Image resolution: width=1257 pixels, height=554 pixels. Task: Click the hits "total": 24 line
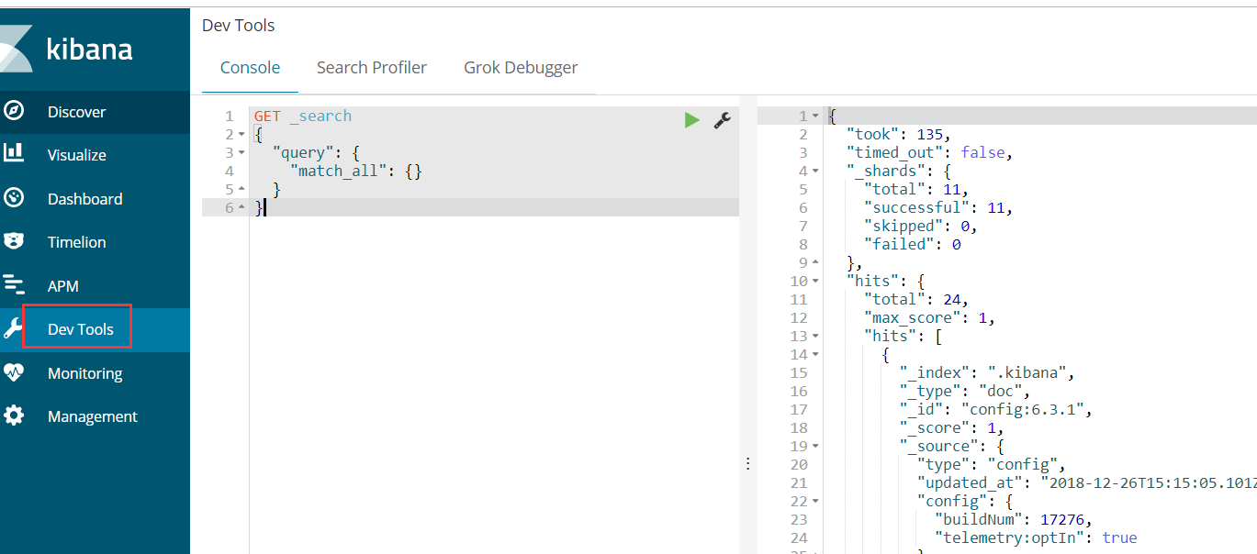click(x=916, y=300)
